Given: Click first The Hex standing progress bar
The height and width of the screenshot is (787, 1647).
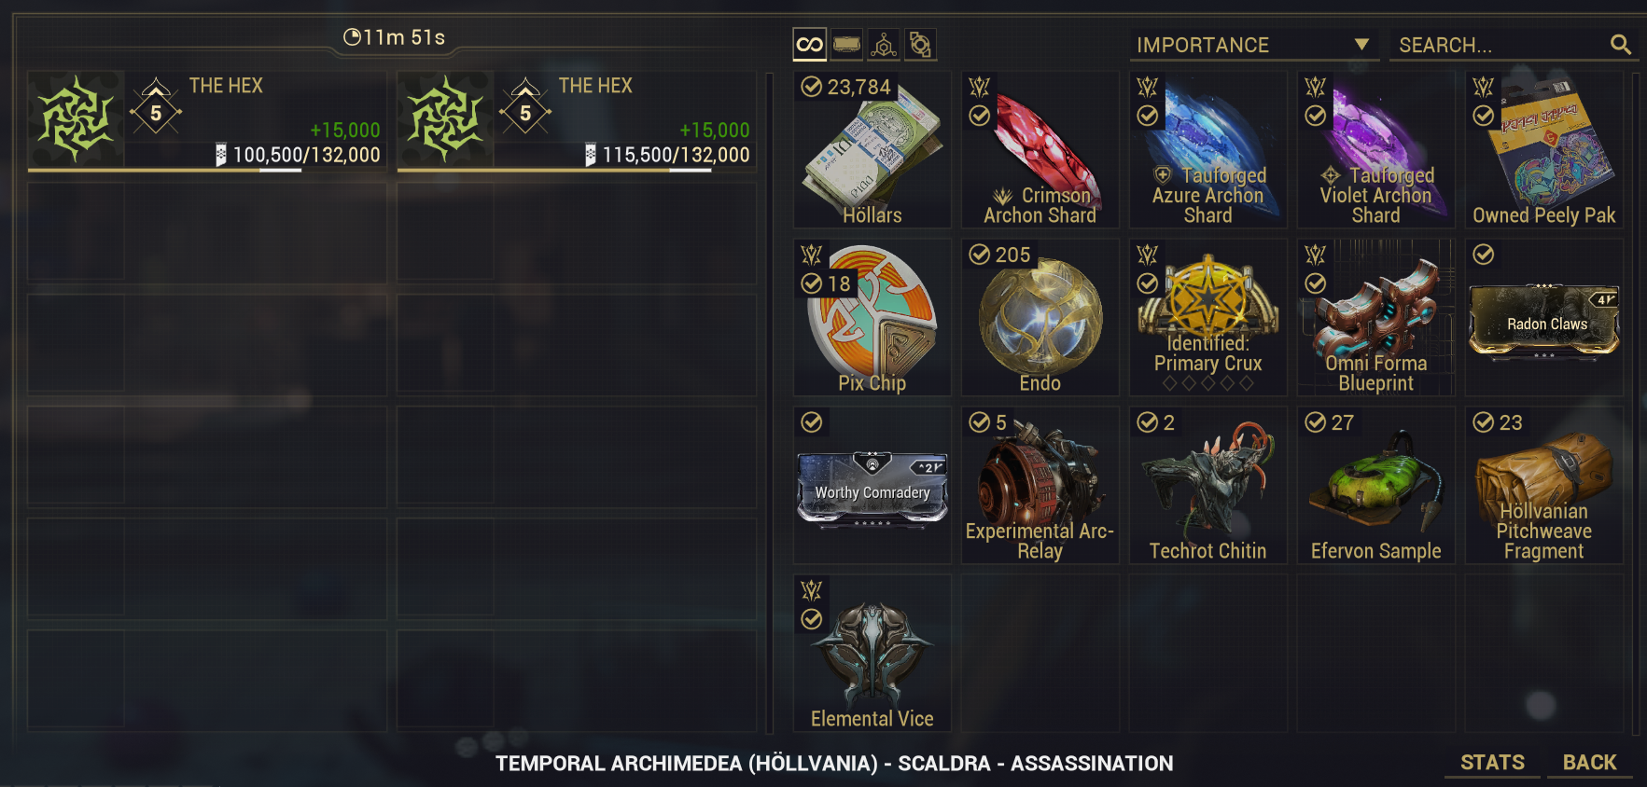Looking at the screenshot, I should tap(205, 170).
